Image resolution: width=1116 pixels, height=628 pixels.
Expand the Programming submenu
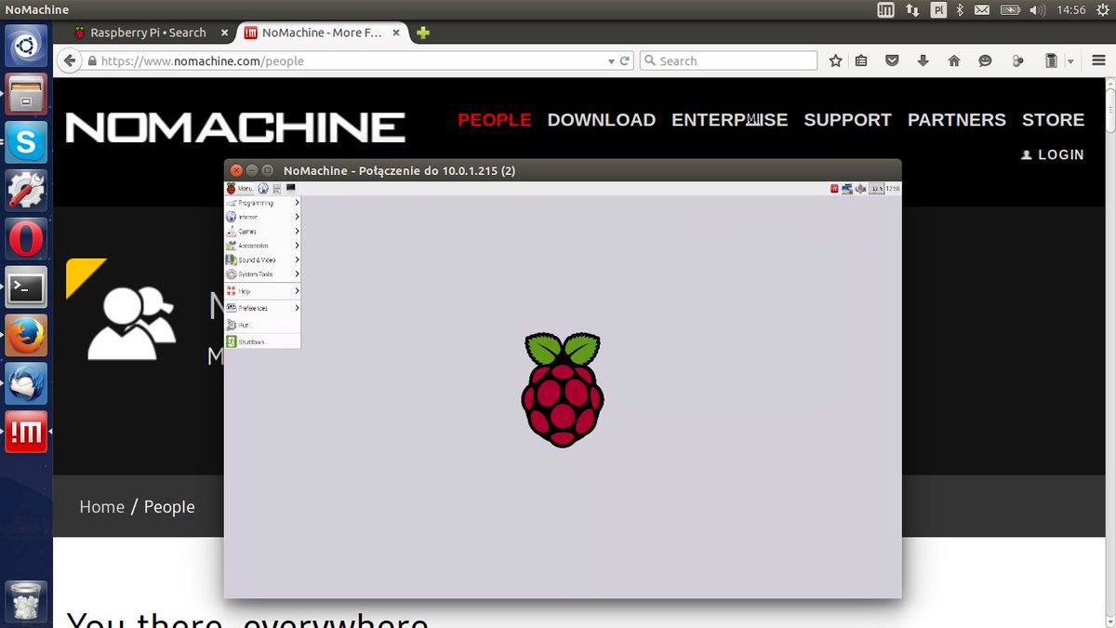pos(263,203)
